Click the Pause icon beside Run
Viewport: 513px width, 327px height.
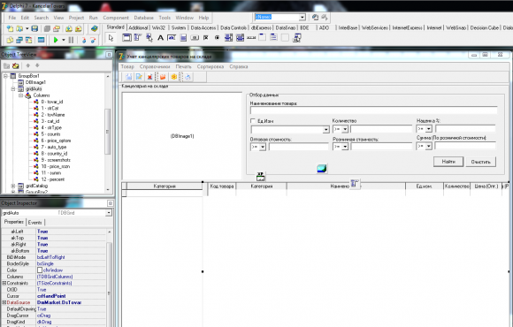(71, 41)
